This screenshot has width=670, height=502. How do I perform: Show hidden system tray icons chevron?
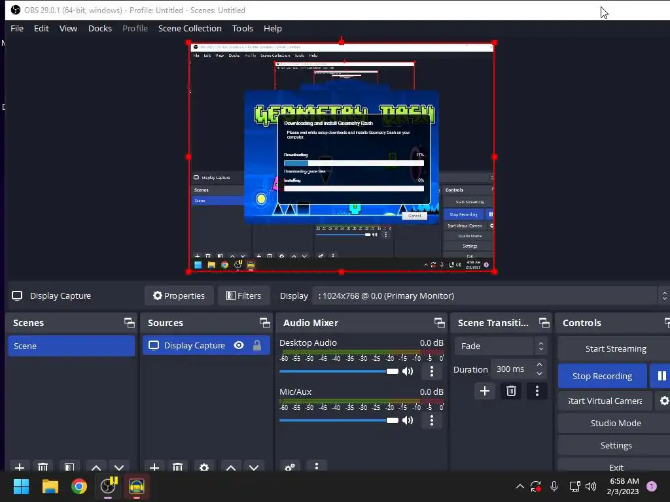[520, 486]
